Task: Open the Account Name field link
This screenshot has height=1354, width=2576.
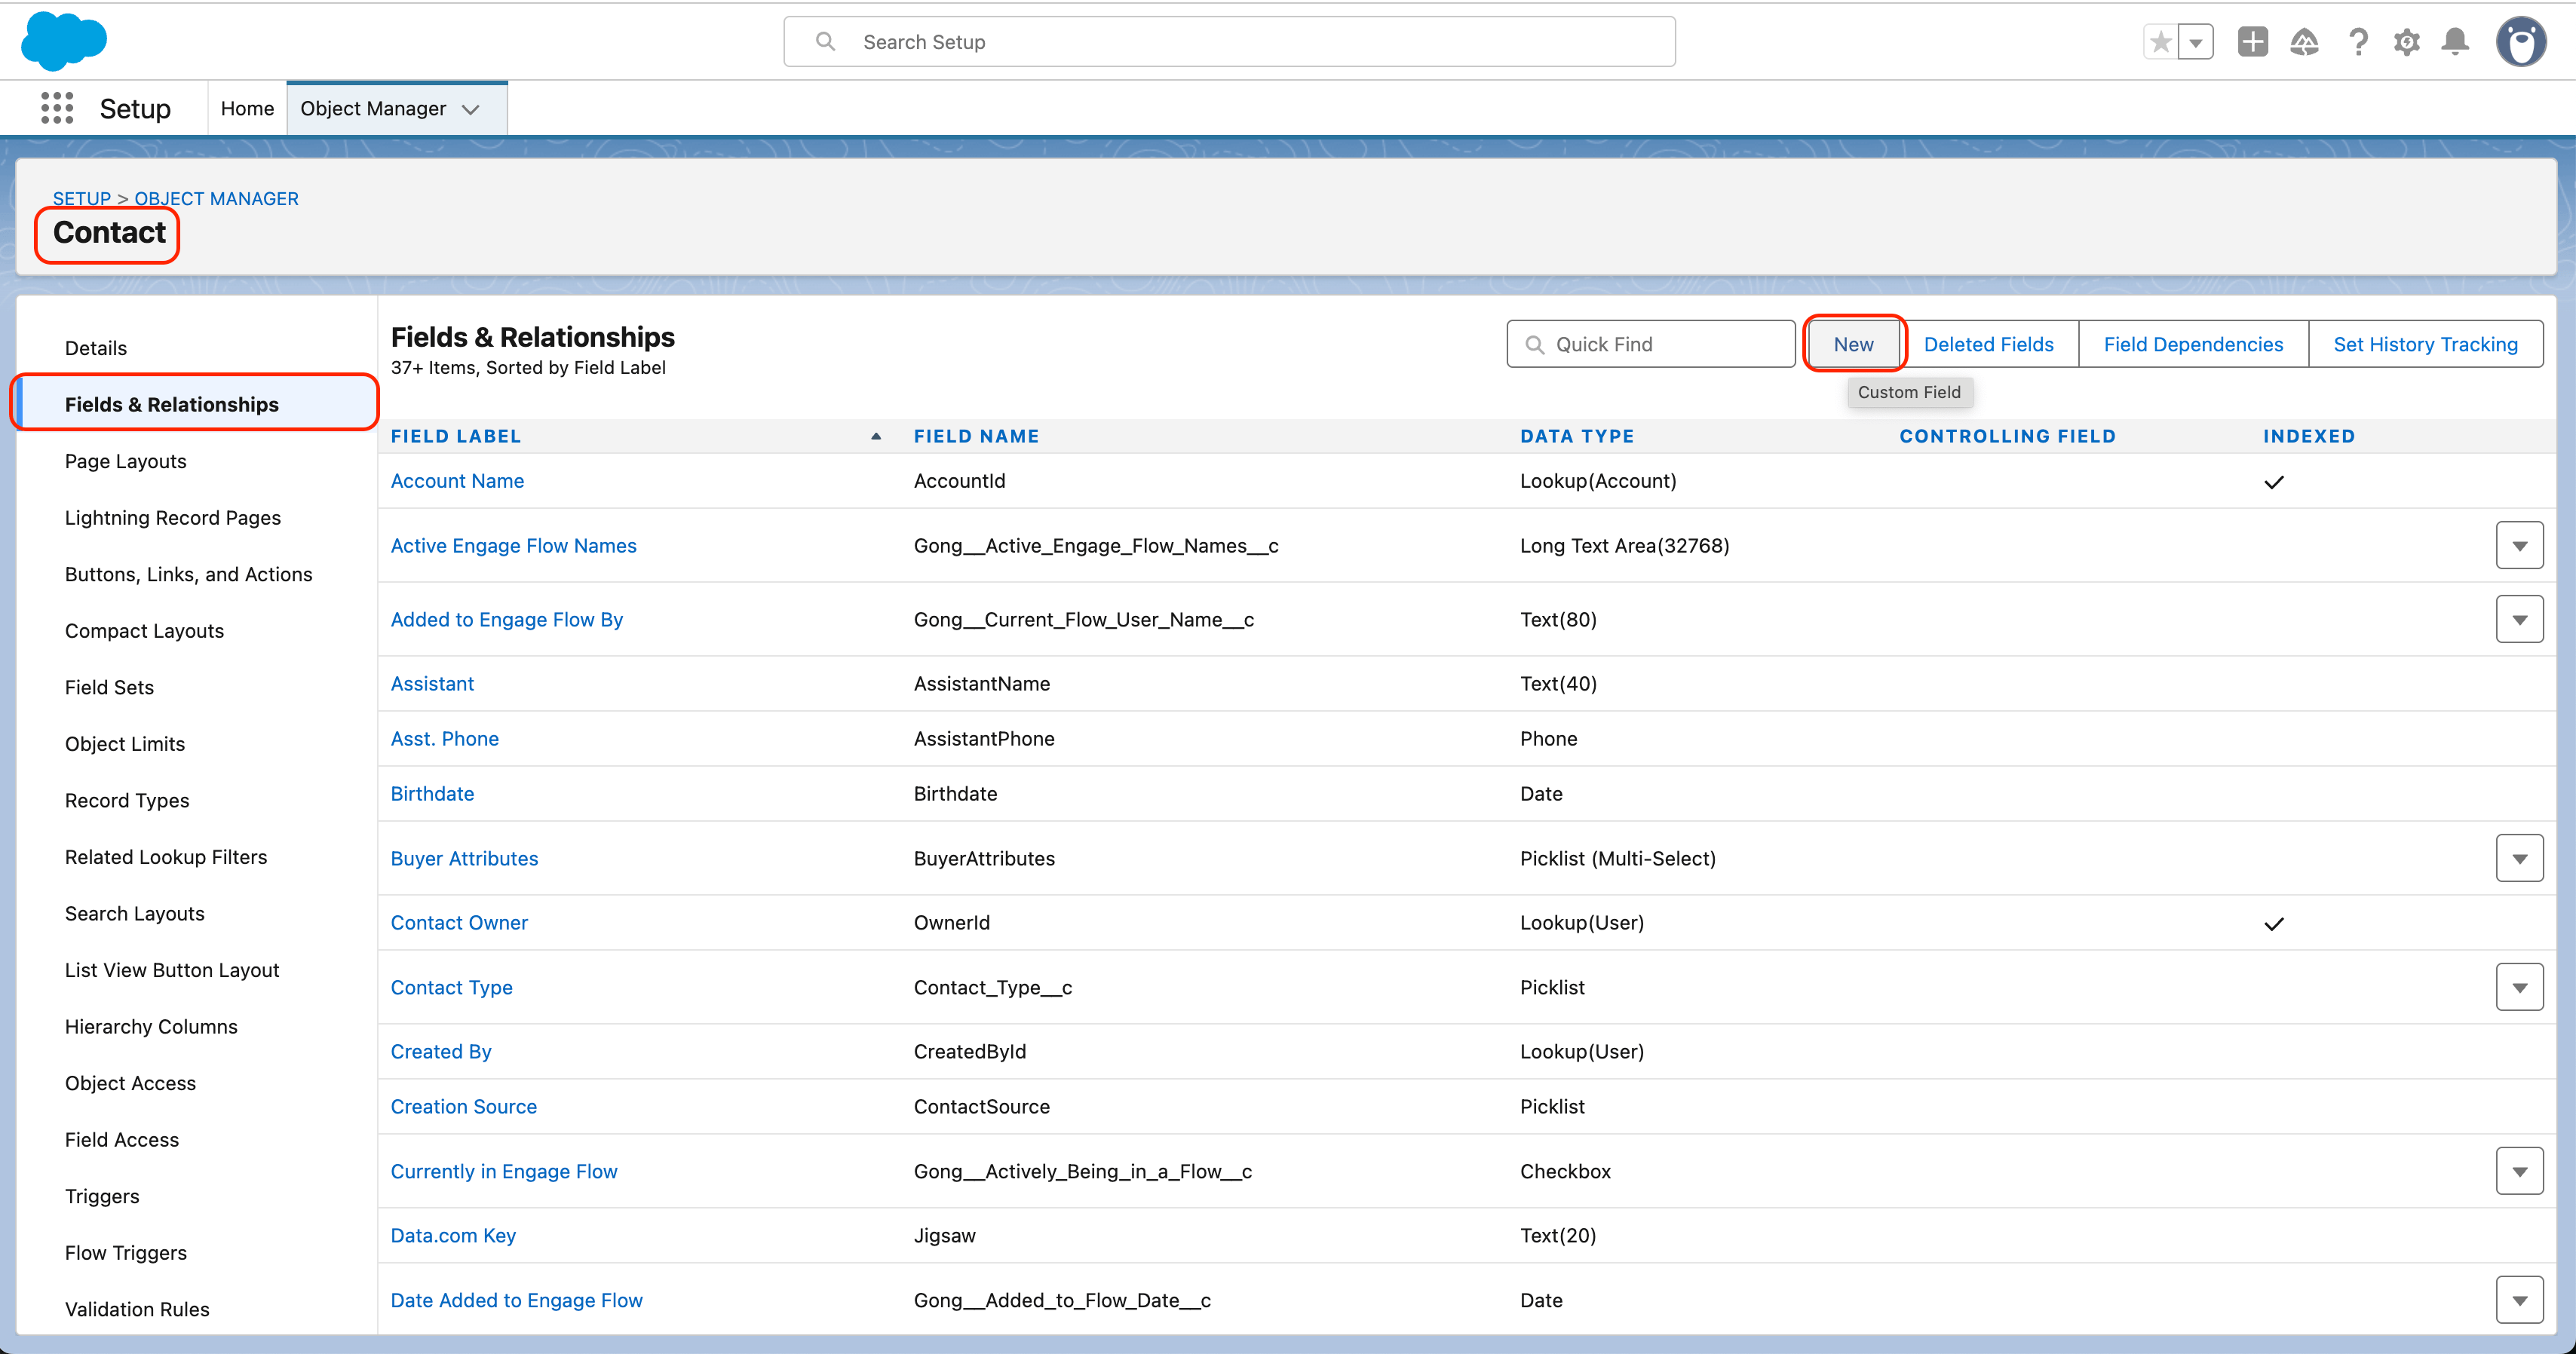Action: pos(457,481)
